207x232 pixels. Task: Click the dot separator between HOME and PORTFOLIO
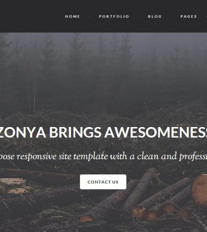coord(90,17)
